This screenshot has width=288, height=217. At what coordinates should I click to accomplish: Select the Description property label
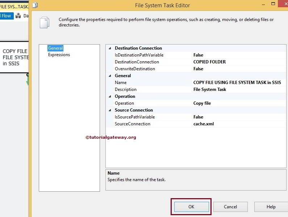point(126,89)
